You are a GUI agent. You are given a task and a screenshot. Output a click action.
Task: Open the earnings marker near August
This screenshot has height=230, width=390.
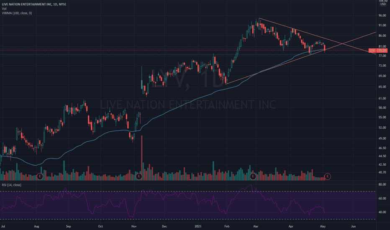[x=40, y=176]
